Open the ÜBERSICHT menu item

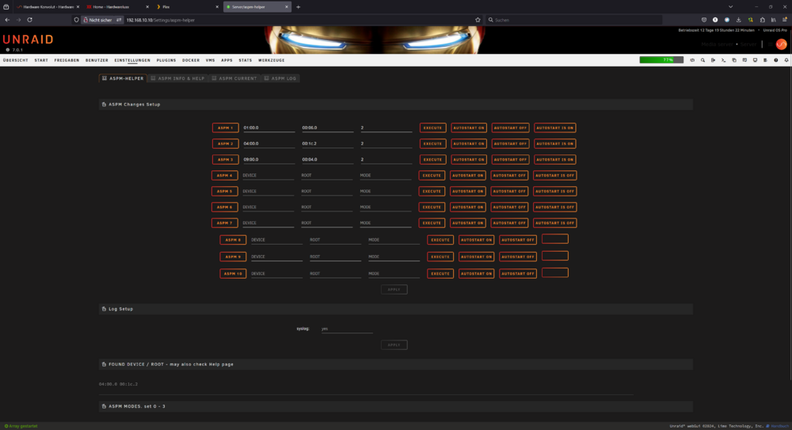pos(16,60)
